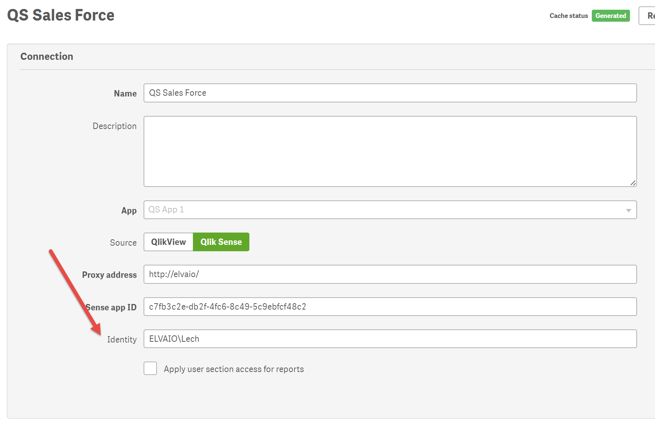Click the Identity input field
This screenshot has width=655, height=421.
390,339
